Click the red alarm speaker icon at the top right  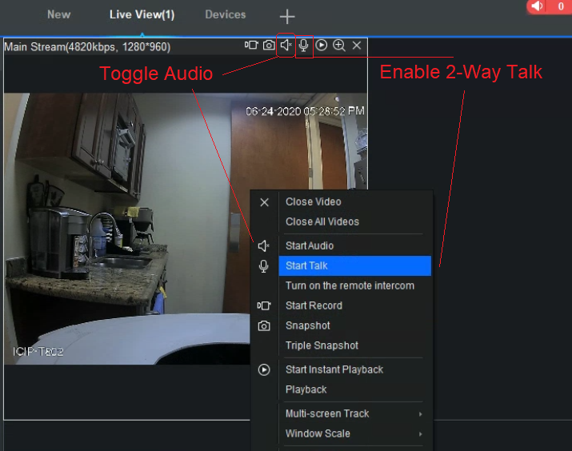538,6
